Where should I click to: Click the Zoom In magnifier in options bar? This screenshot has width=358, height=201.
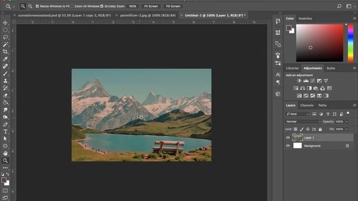click(x=22, y=6)
